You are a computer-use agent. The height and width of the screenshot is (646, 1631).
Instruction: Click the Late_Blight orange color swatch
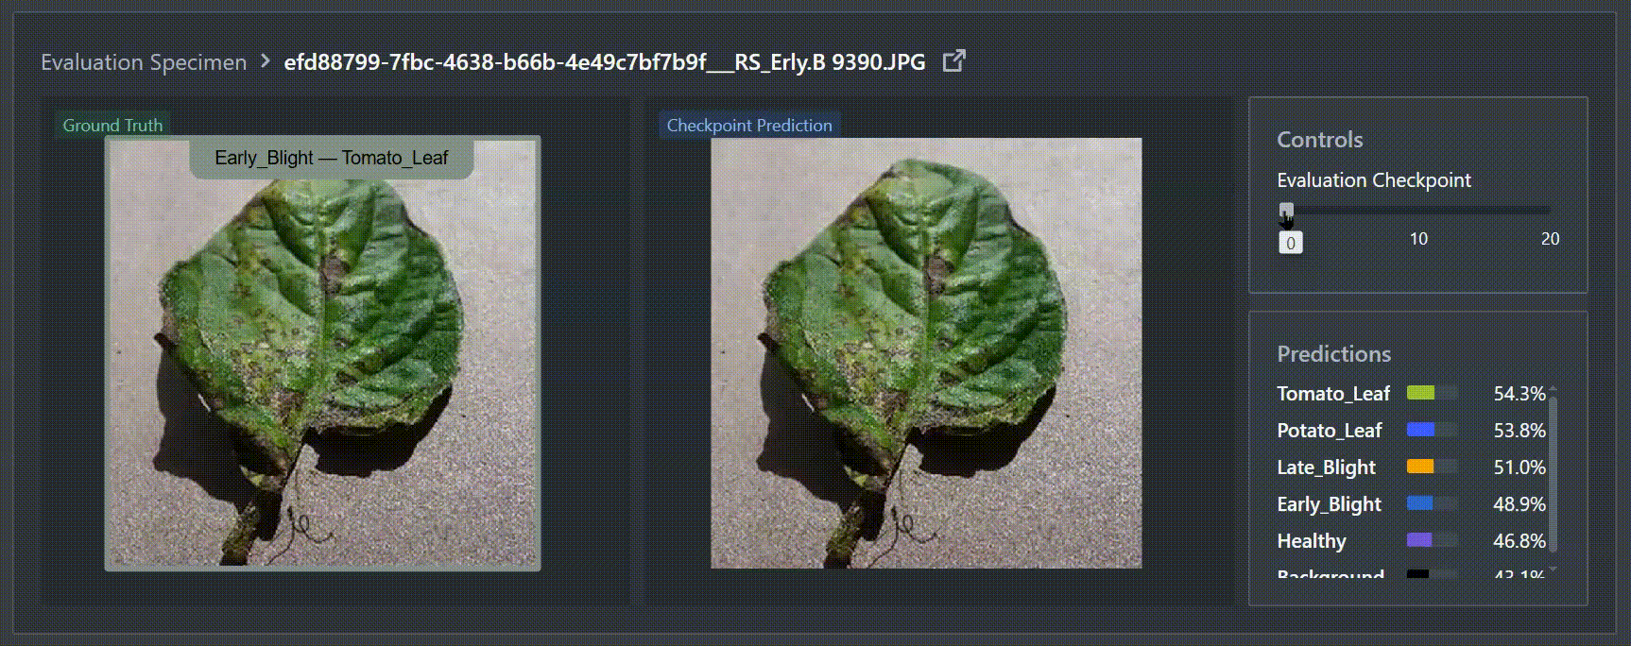1420,467
